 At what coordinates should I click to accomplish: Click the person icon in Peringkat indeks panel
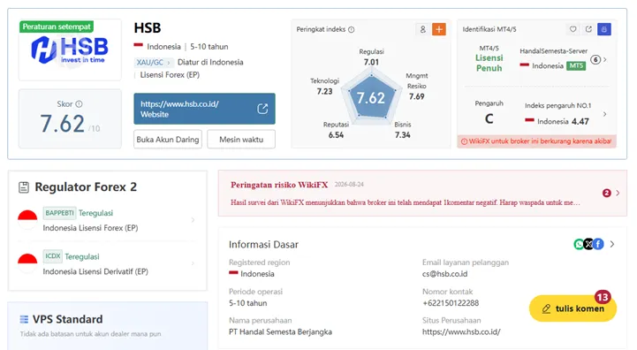point(423,29)
